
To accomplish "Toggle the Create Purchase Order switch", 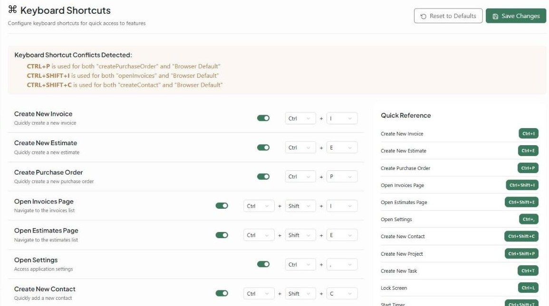I will (263, 176).
